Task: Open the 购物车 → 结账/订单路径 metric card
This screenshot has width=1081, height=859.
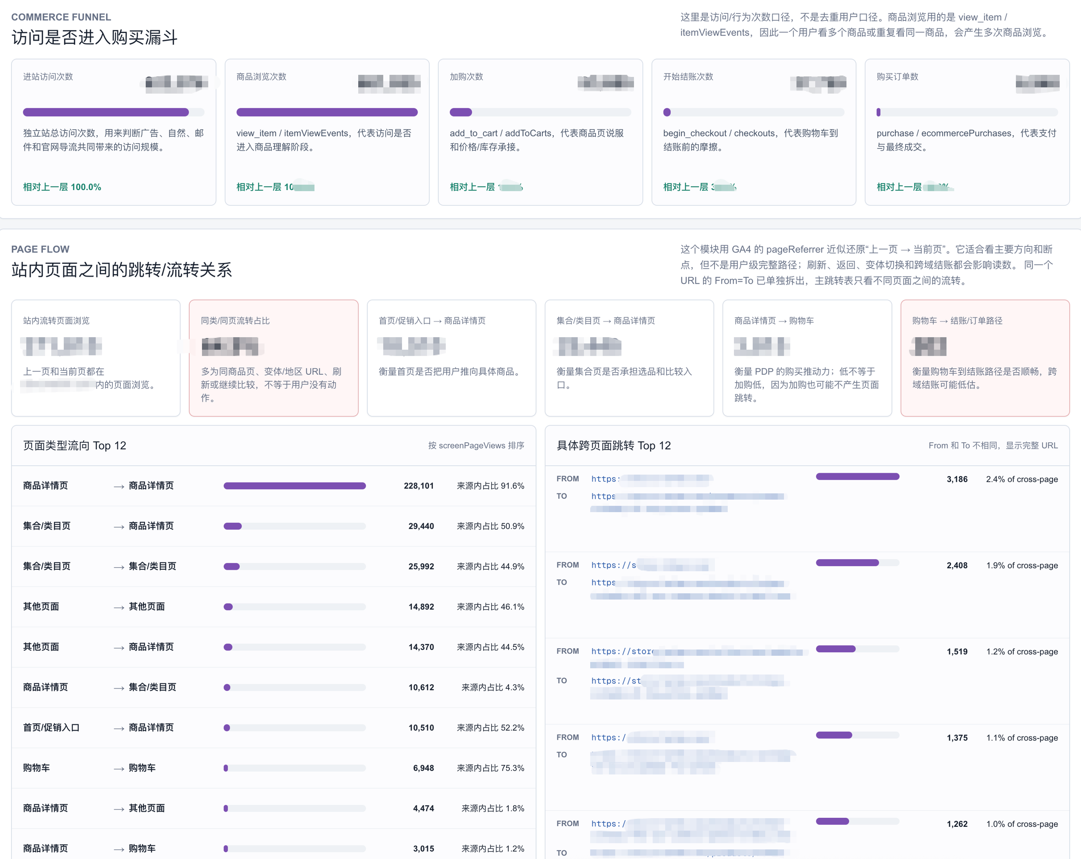Action: pos(985,358)
